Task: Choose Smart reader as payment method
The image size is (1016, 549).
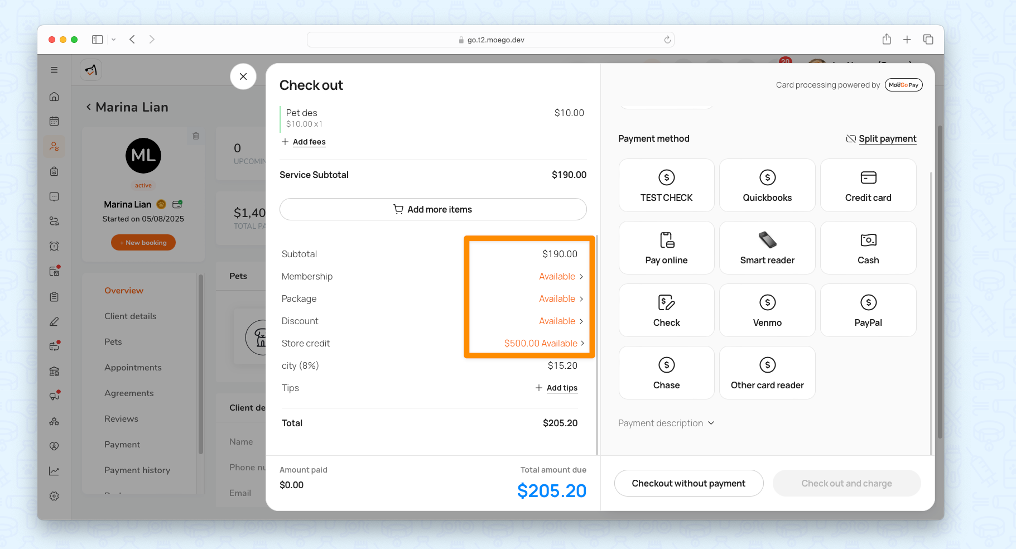Action: click(767, 248)
